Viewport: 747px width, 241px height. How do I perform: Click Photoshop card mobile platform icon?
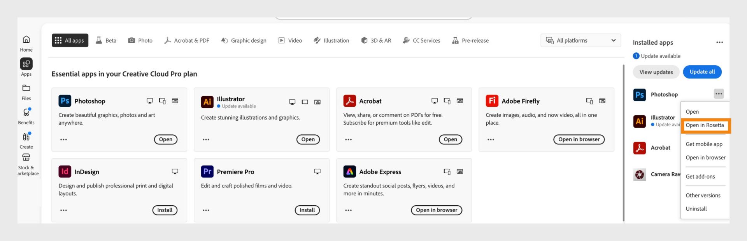pyautogui.click(x=162, y=101)
